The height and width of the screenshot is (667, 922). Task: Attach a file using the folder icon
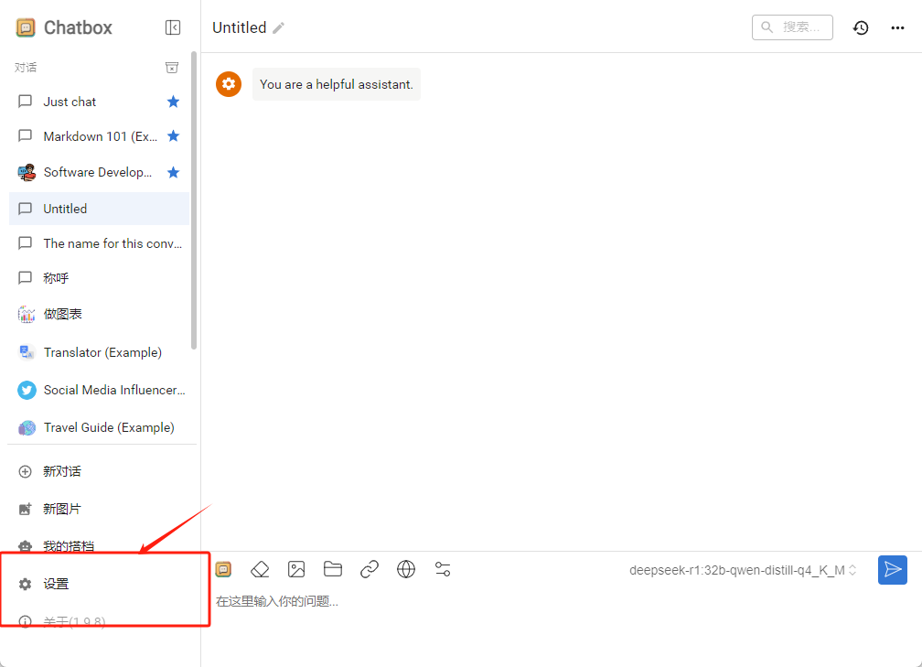pyautogui.click(x=333, y=569)
